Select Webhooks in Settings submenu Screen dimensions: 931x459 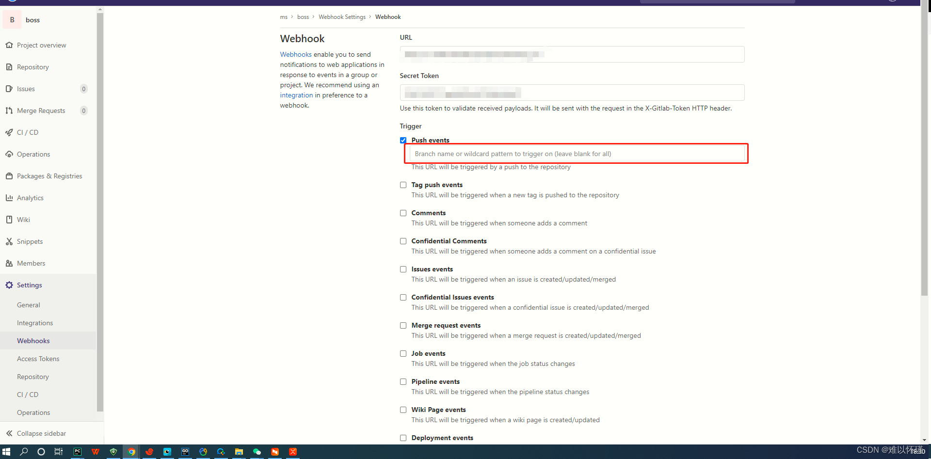(x=33, y=340)
